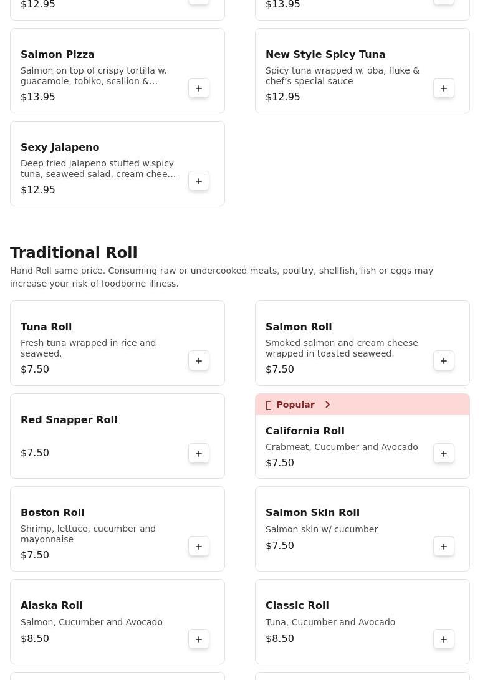Add Salmon Skin Roll to cart
This screenshot has width=480, height=680.
point(444,547)
